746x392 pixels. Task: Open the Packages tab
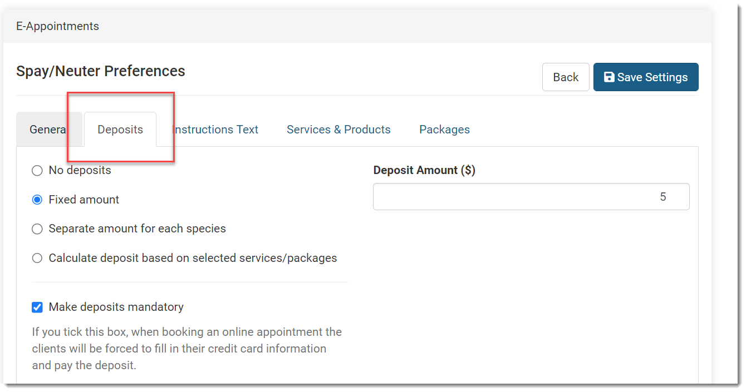444,130
